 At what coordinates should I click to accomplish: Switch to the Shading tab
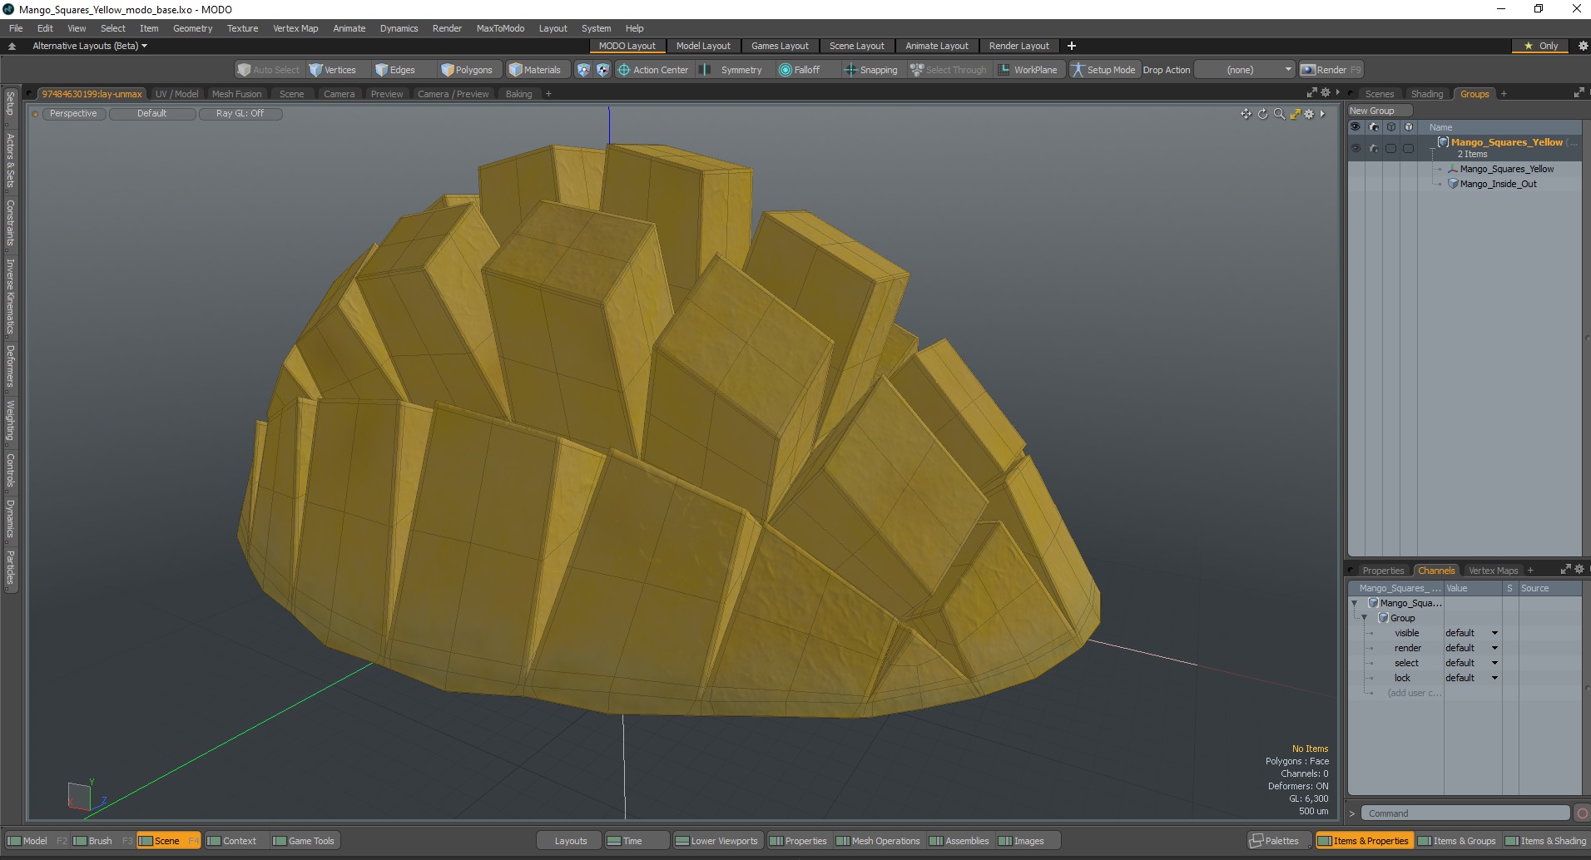[x=1426, y=94]
